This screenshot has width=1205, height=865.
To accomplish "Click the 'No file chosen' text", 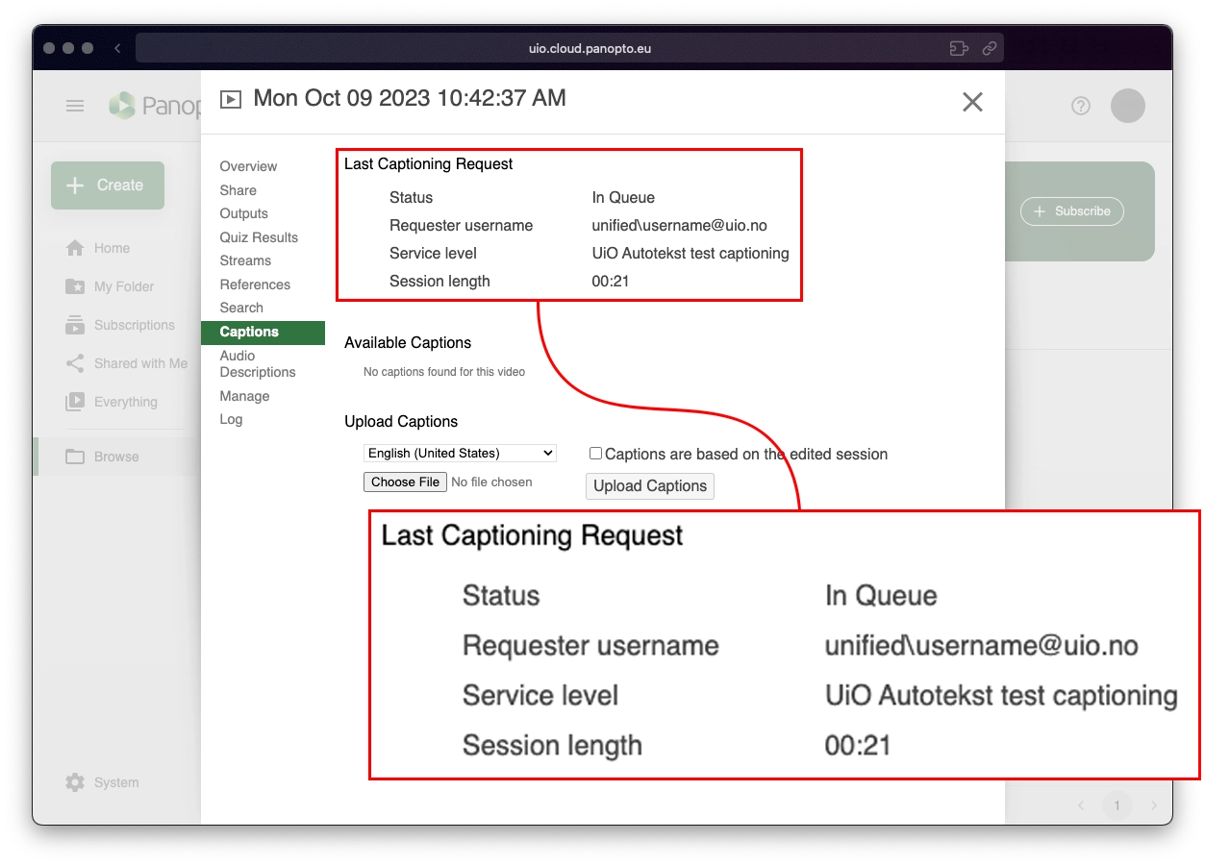I will tap(491, 482).
